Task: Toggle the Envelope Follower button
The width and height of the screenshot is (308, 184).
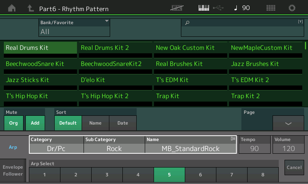Action: coord(13,171)
